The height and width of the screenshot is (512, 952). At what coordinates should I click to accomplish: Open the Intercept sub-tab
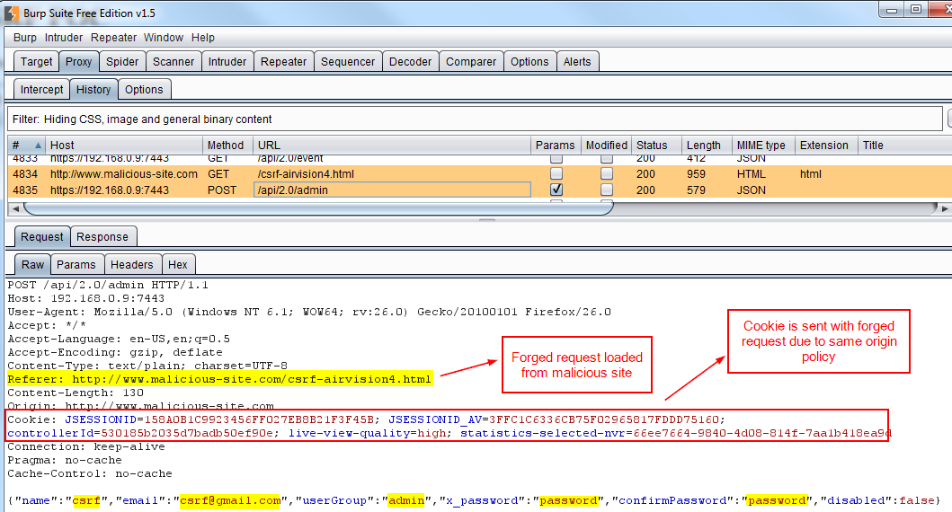(41, 89)
